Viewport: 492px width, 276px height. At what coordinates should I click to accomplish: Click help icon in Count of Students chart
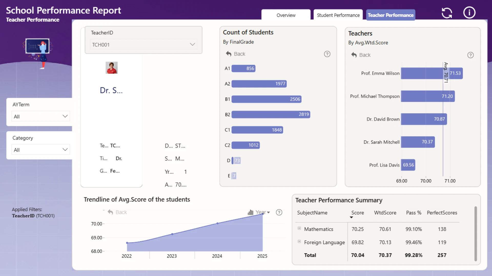[327, 54]
